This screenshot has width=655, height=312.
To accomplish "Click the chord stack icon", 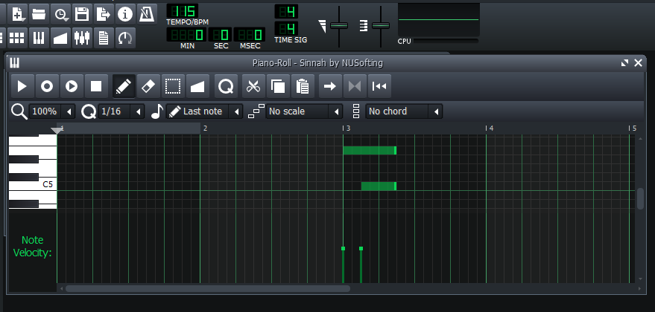I will click(356, 111).
